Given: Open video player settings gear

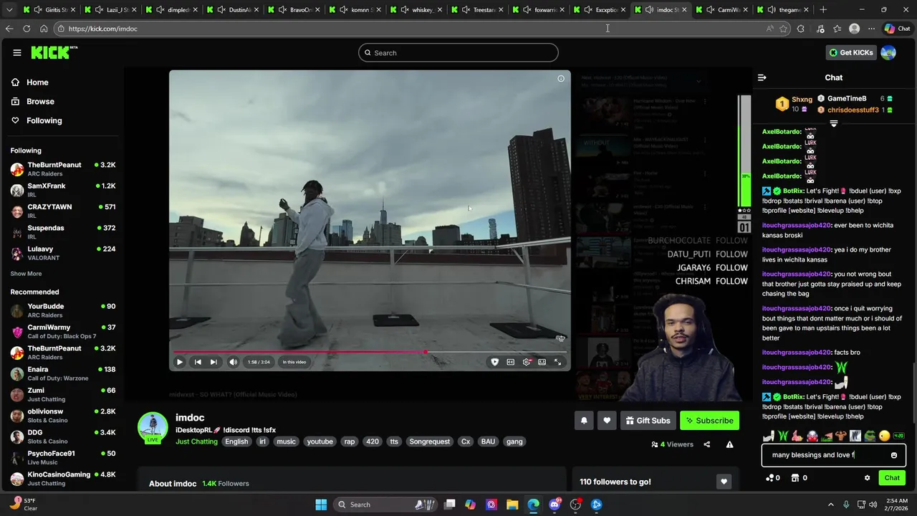Looking at the screenshot, I should 526,362.
